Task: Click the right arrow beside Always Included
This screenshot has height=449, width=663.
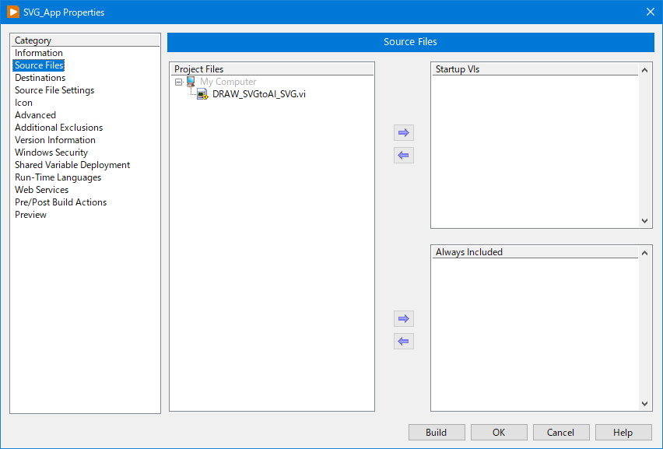Action: pos(403,318)
